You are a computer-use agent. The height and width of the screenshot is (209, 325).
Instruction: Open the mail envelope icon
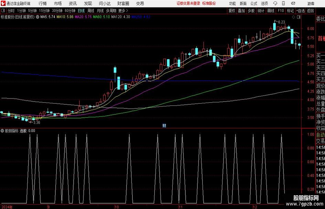click(x=293, y=3)
